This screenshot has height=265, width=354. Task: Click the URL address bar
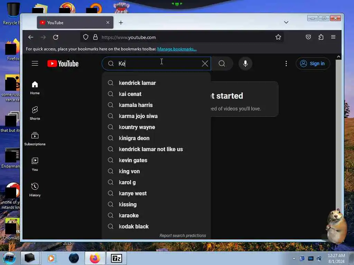(182, 37)
